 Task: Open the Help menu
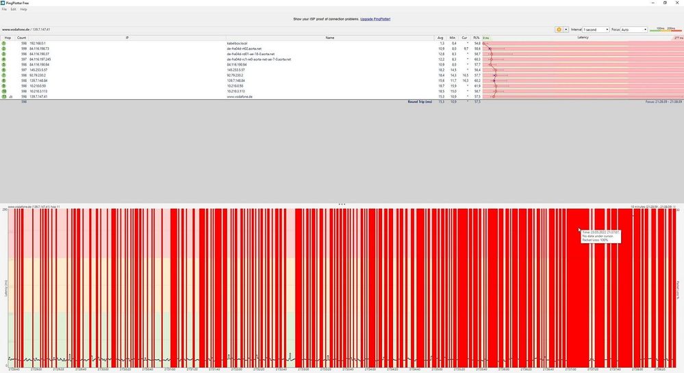pos(23,9)
